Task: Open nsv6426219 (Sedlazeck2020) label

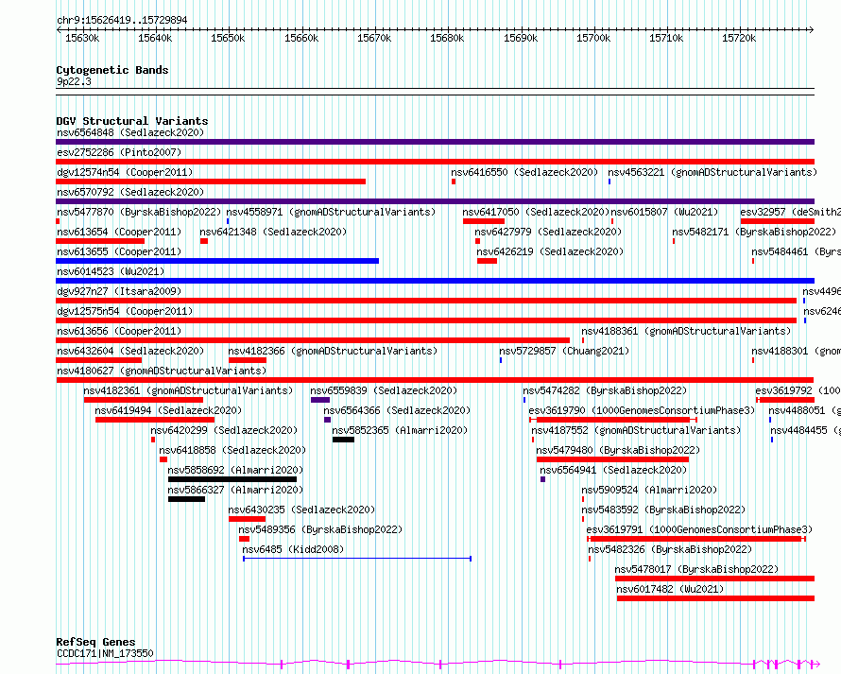Action: tap(550, 251)
